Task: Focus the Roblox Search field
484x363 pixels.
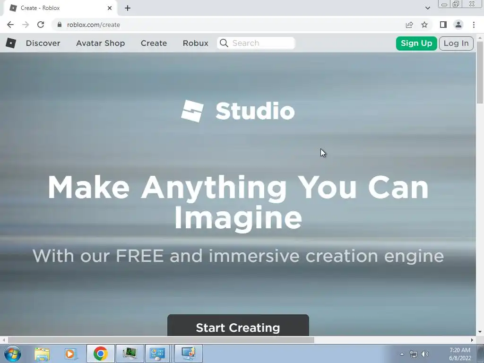Action: pos(256,43)
